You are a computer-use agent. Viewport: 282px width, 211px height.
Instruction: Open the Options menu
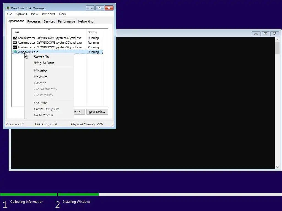coord(21,14)
